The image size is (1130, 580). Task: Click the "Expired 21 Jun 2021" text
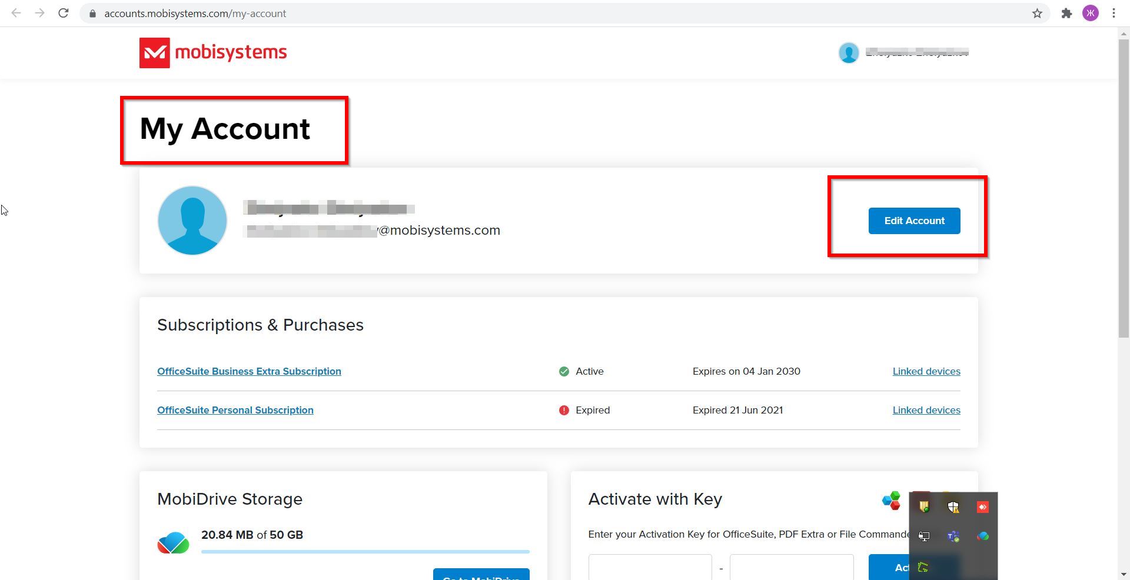click(737, 410)
